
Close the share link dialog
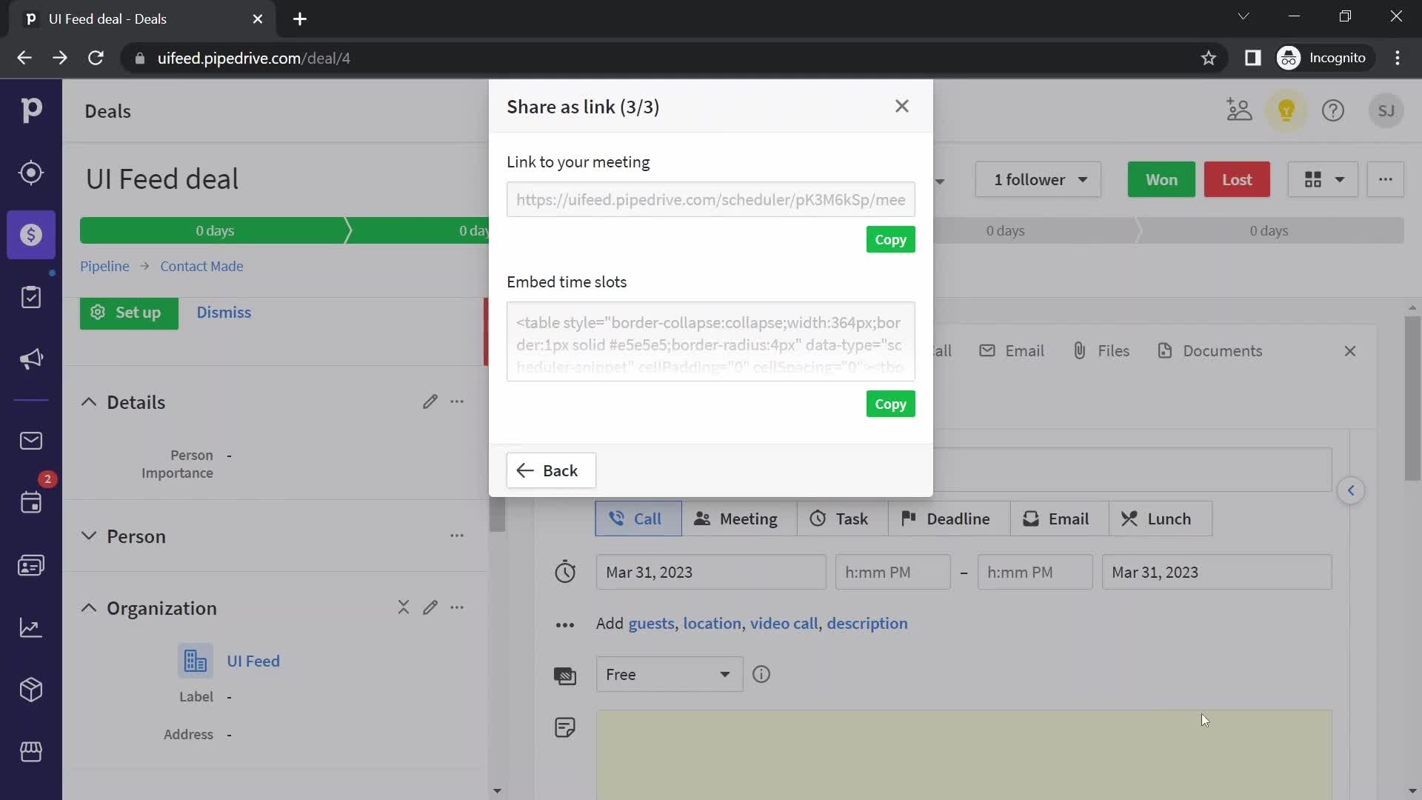pyautogui.click(x=902, y=105)
